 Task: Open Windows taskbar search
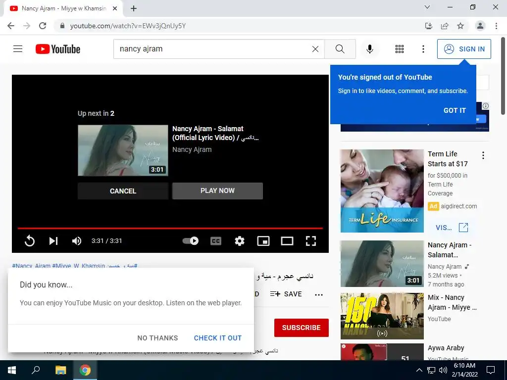[x=36, y=370]
